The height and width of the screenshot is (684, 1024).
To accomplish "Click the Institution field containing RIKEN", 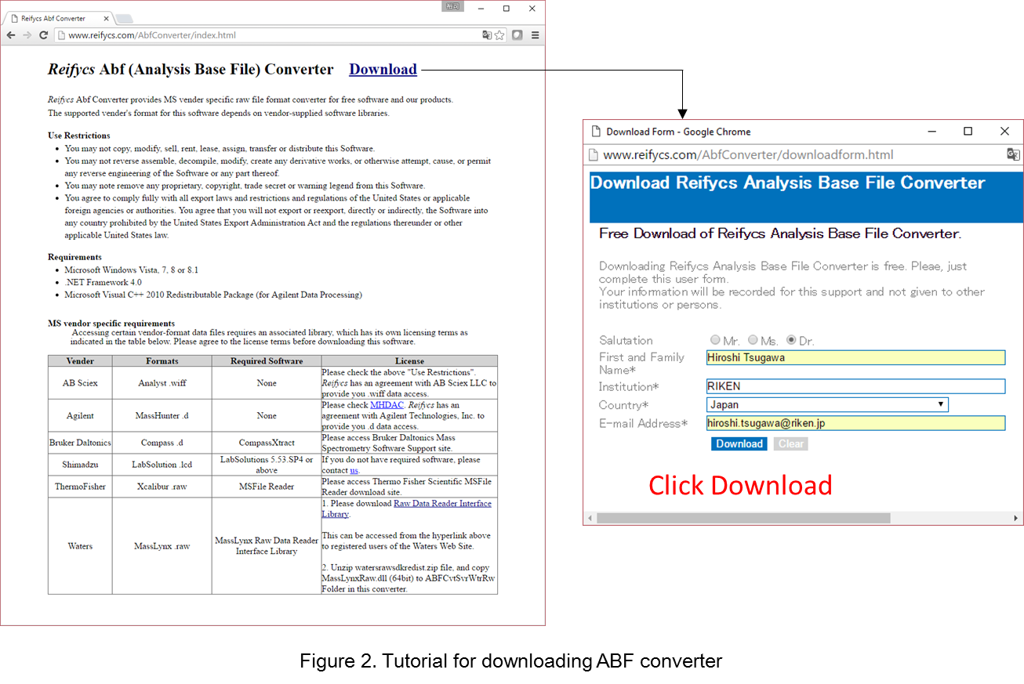I will (x=855, y=386).
